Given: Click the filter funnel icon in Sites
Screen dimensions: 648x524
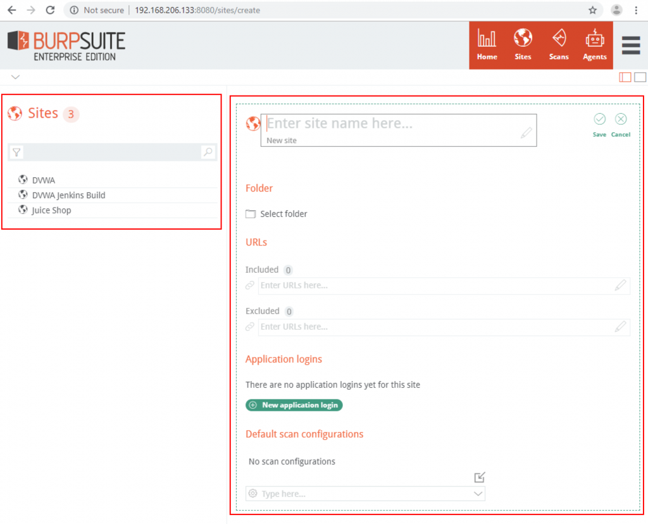Looking at the screenshot, I should click(x=17, y=152).
